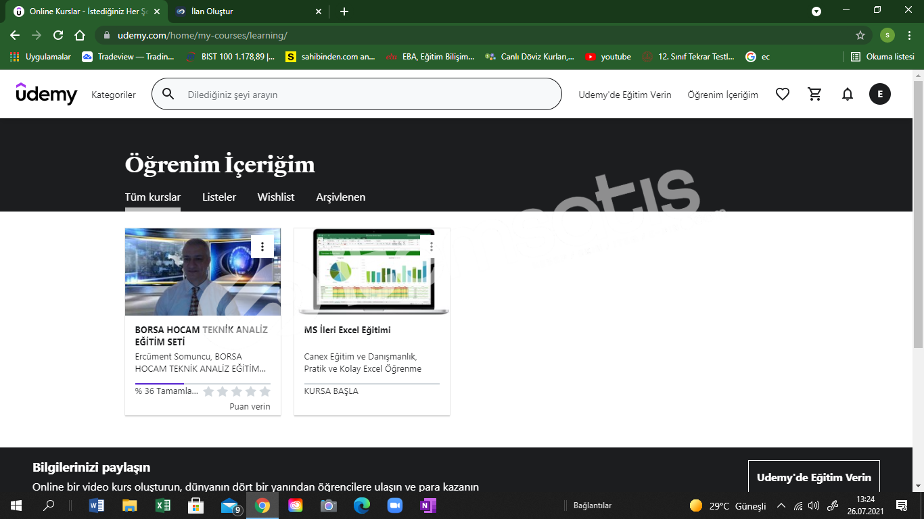
Task: Go to Chrome home page
Action: click(x=80, y=35)
